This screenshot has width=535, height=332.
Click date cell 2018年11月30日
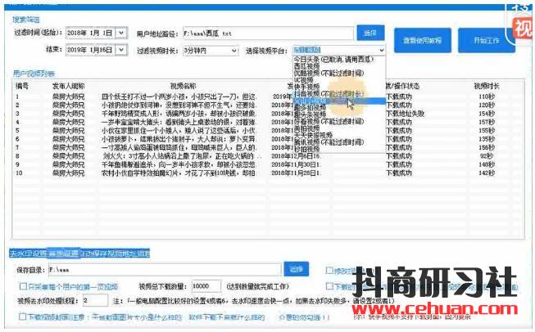(296, 165)
